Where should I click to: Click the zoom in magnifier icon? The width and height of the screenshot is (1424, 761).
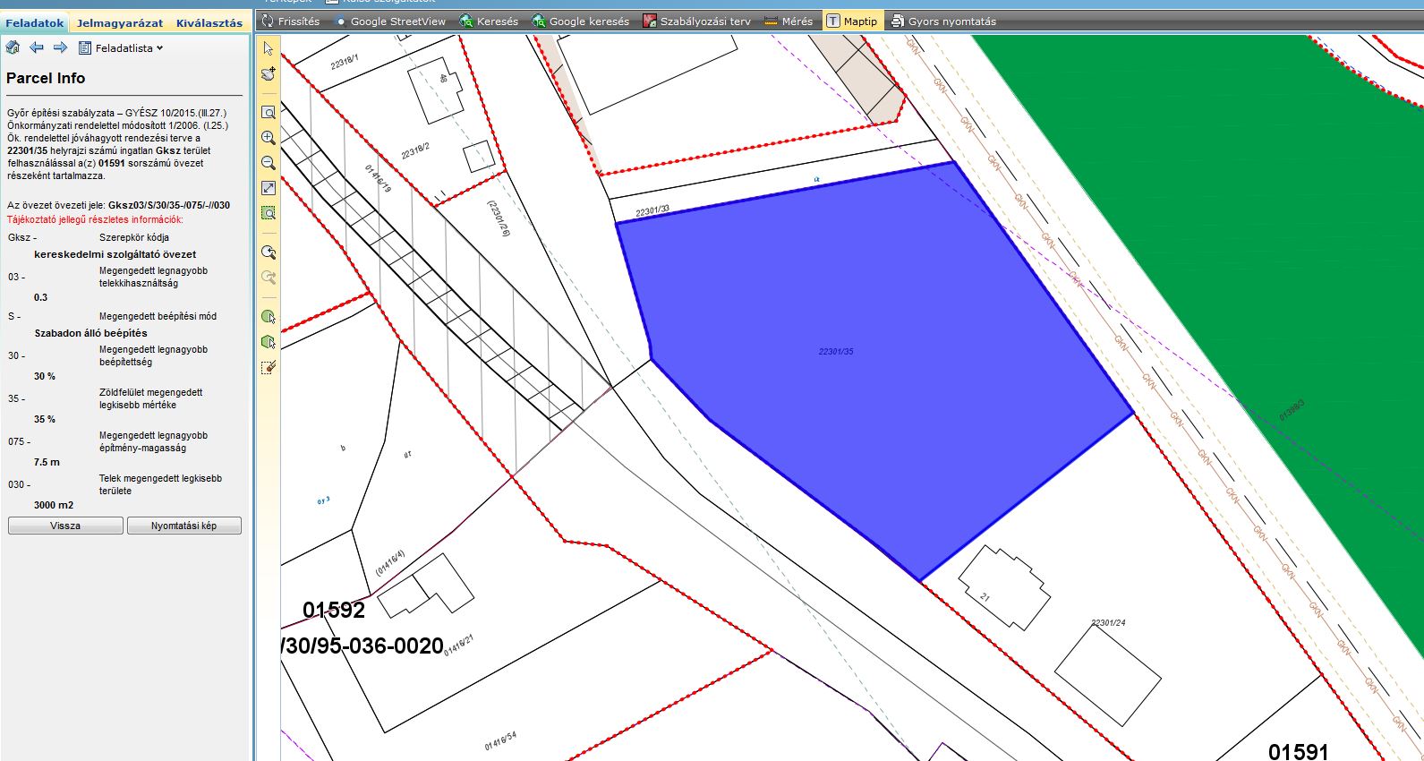coord(269,138)
